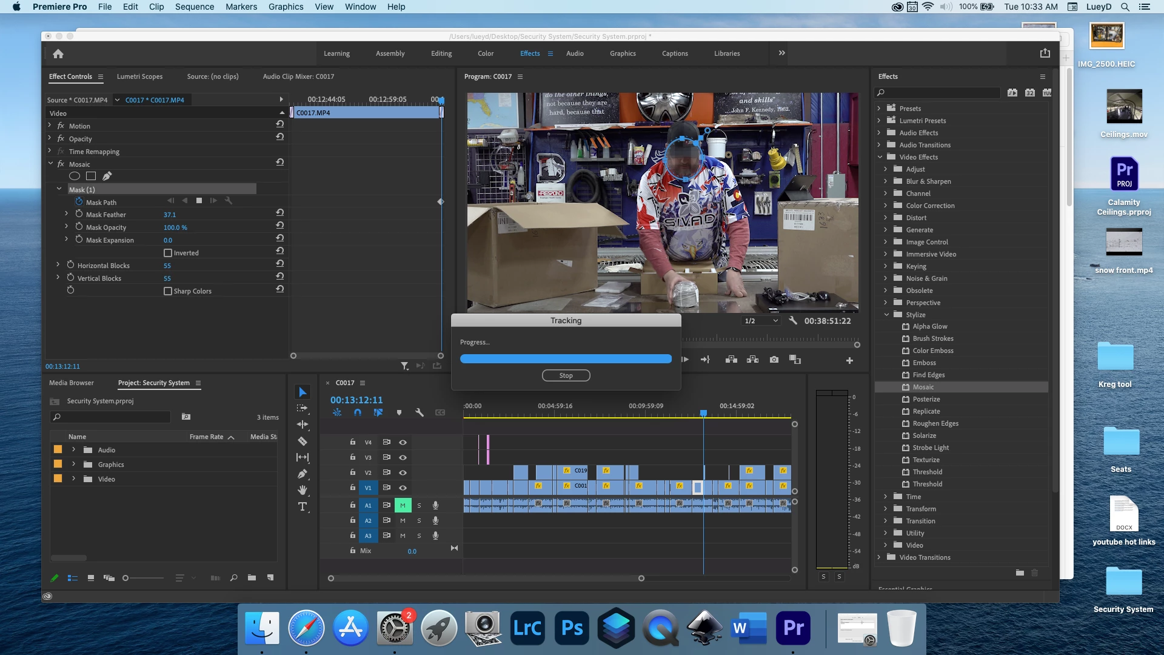
Task: Collapse the Stylize effects folder
Action: point(886,315)
